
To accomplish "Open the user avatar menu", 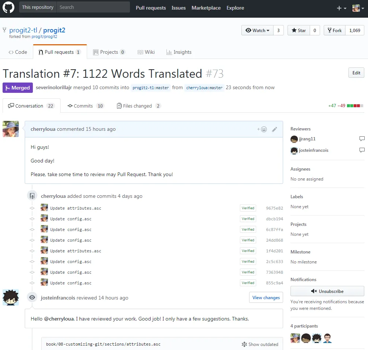I will coord(358,8).
